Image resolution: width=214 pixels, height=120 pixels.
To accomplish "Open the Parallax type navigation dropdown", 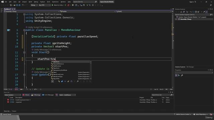I will coord(88,11).
